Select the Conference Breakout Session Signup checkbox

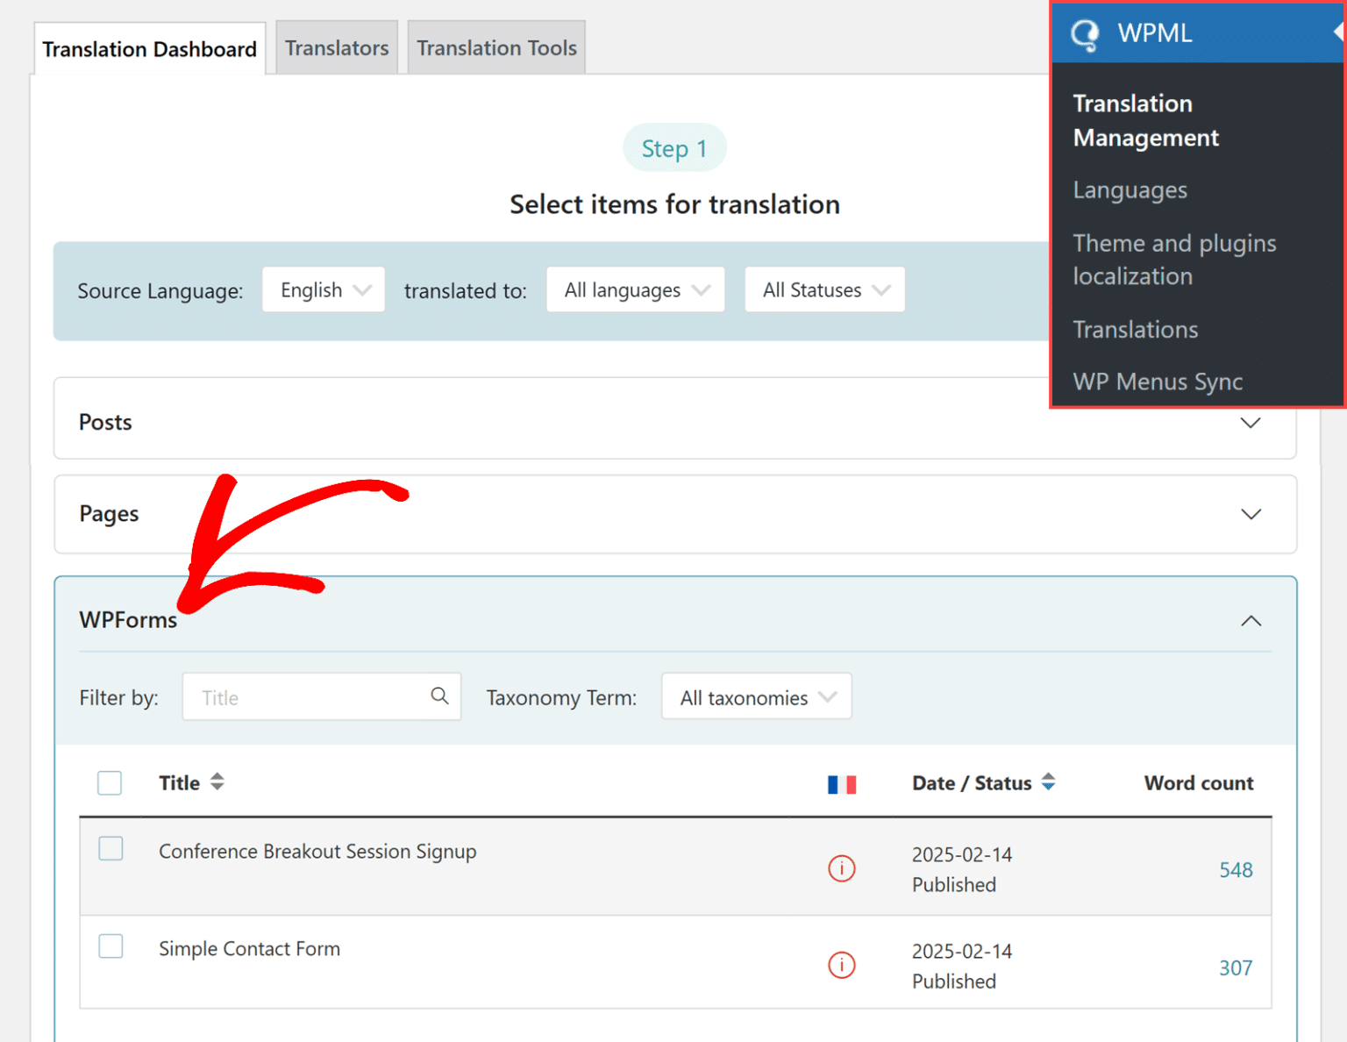(110, 848)
